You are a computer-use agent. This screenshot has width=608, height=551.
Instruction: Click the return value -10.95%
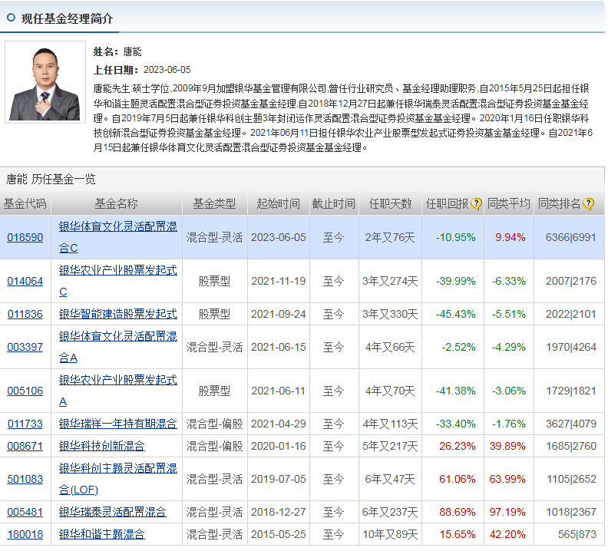tap(455, 237)
